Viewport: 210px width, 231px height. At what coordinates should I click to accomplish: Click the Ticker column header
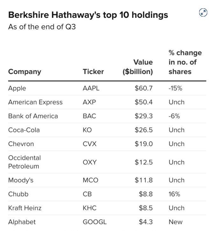click(93, 72)
